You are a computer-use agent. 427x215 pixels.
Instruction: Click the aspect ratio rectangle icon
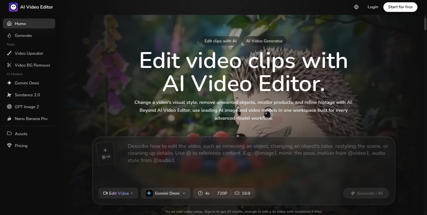(x=237, y=193)
